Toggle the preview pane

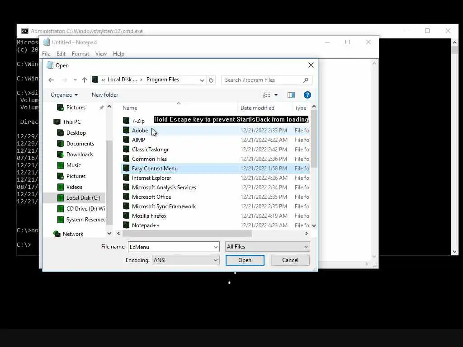point(291,95)
